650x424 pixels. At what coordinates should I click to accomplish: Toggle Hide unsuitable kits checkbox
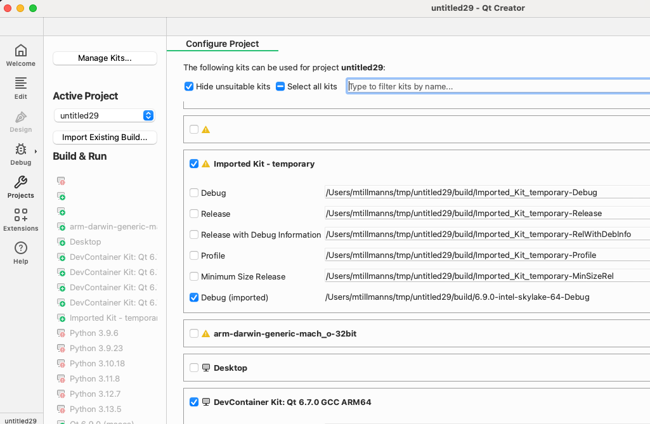(188, 86)
